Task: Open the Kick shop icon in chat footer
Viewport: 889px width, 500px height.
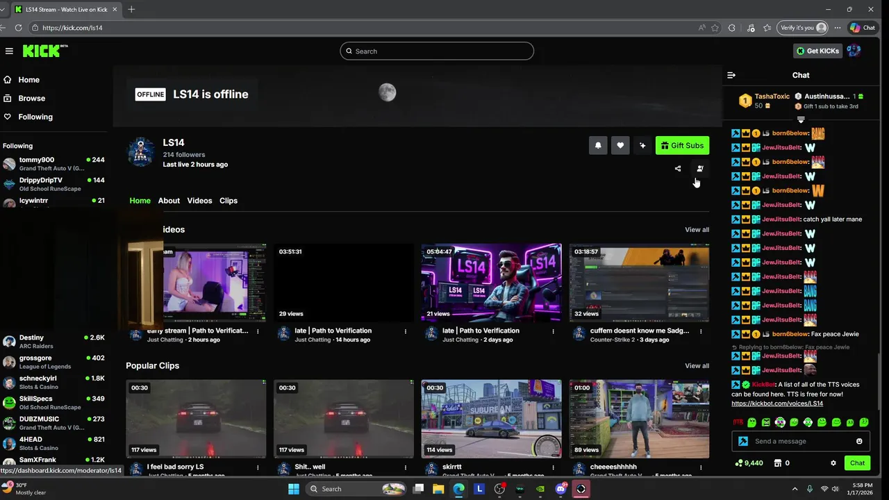Action: pos(778,463)
